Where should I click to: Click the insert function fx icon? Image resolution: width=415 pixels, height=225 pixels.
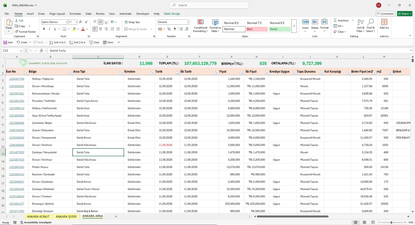click(x=41, y=51)
